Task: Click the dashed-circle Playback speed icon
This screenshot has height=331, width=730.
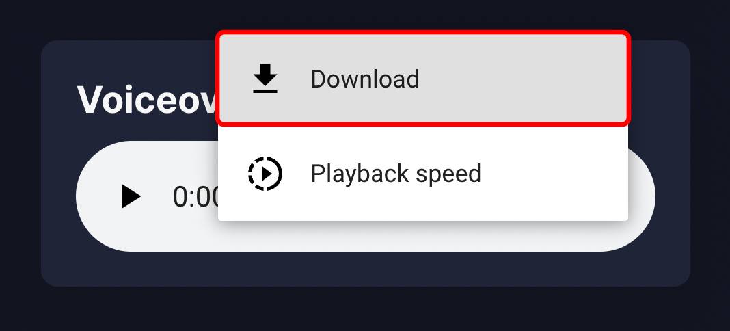Action: [x=265, y=174]
